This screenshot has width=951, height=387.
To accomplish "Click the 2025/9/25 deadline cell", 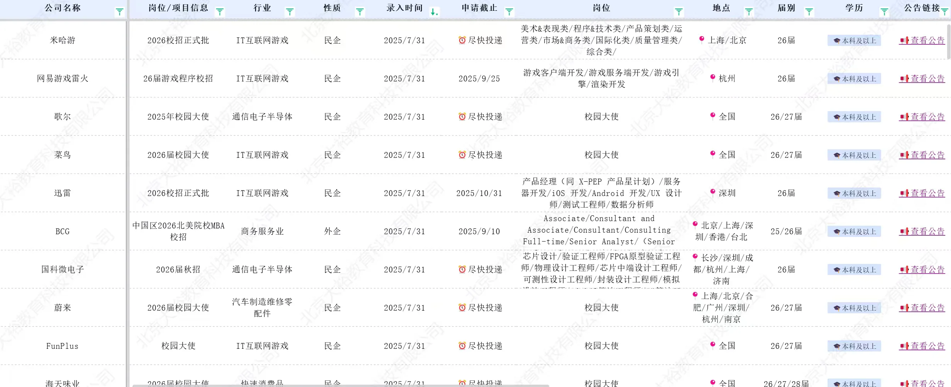I will click(x=479, y=78).
